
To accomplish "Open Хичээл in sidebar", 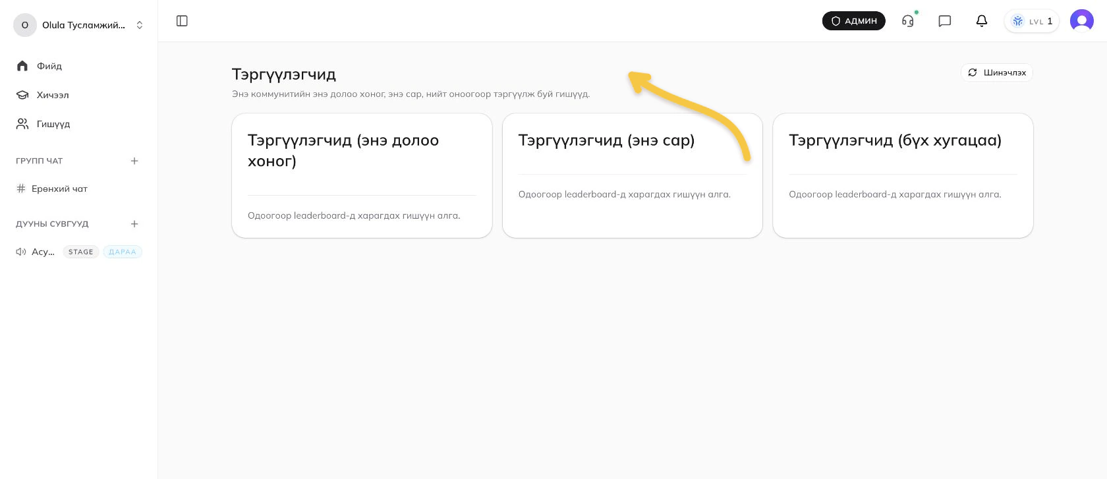I will pos(79,95).
